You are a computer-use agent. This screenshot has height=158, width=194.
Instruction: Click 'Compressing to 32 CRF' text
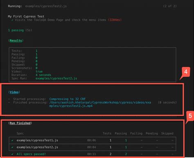coord(68,99)
